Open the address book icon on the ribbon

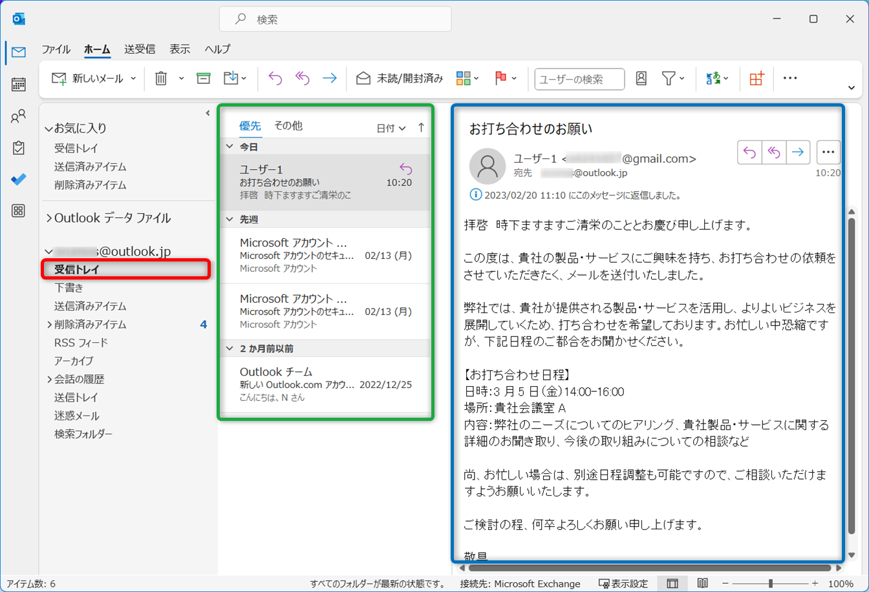pyautogui.click(x=641, y=79)
